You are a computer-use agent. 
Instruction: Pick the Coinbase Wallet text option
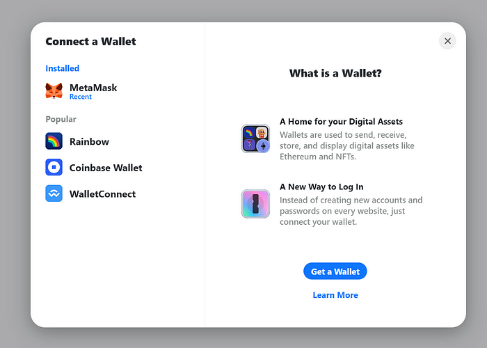[x=106, y=168]
